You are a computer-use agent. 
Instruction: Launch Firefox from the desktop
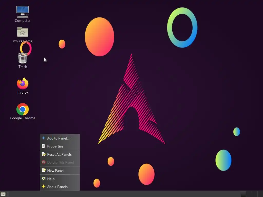point(23,86)
